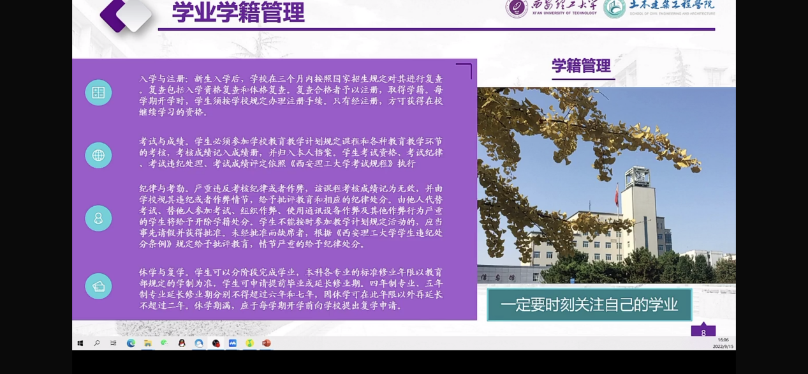
Task: Click the round icon beside 休学与复学
Action: pyautogui.click(x=98, y=287)
